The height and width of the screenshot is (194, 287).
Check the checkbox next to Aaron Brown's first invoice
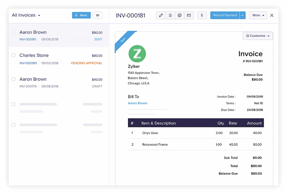coord(13,32)
